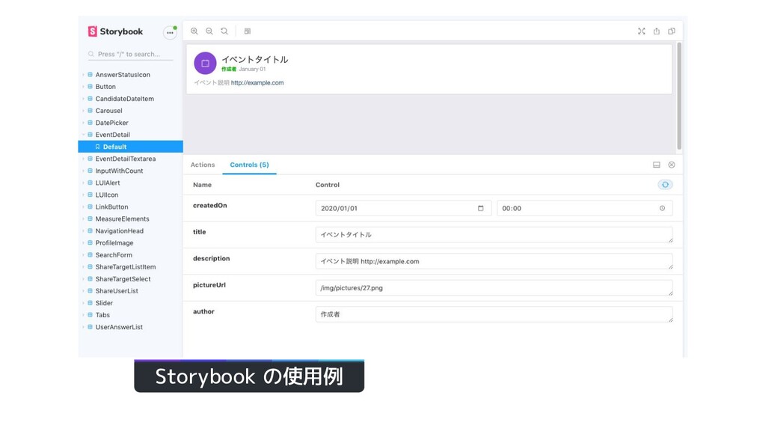Open ShareUserList in the sidebar

tap(117, 291)
